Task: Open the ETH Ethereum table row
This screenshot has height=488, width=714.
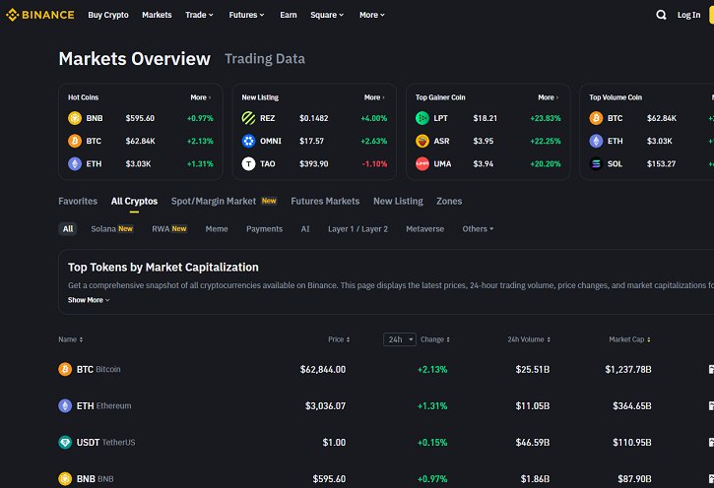Action: (386, 405)
